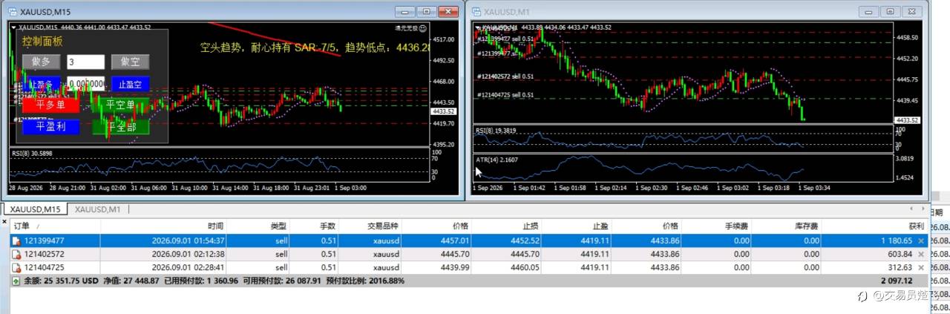Click the #121404725 sell 0.51 chart label
Image resolution: width=950 pixels, height=314 pixels.
pos(505,95)
